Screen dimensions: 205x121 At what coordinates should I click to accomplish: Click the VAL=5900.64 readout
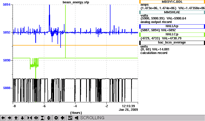(176, 18)
